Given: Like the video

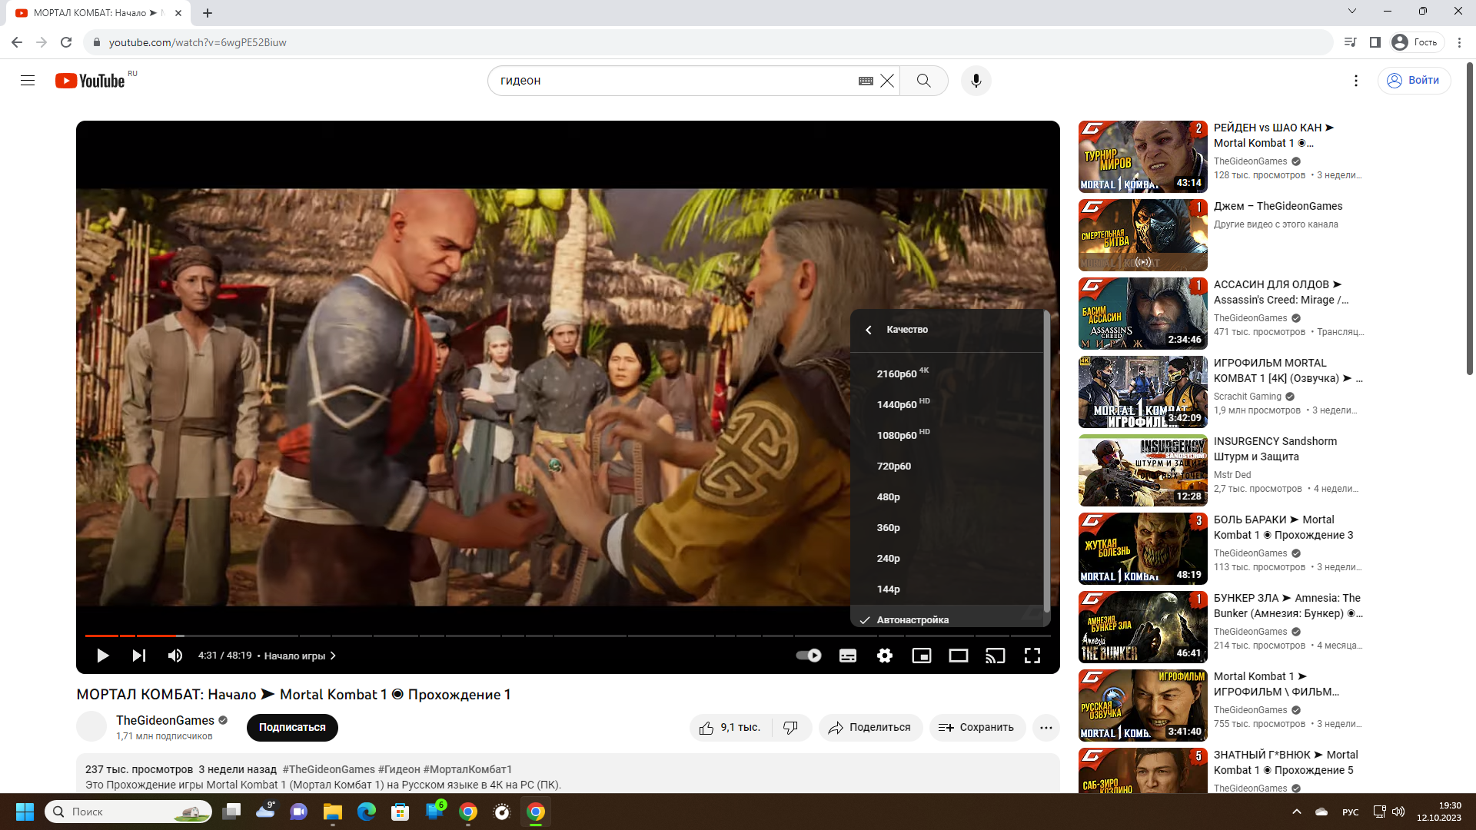Looking at the screenshot, I should click(x=731, y=727).
